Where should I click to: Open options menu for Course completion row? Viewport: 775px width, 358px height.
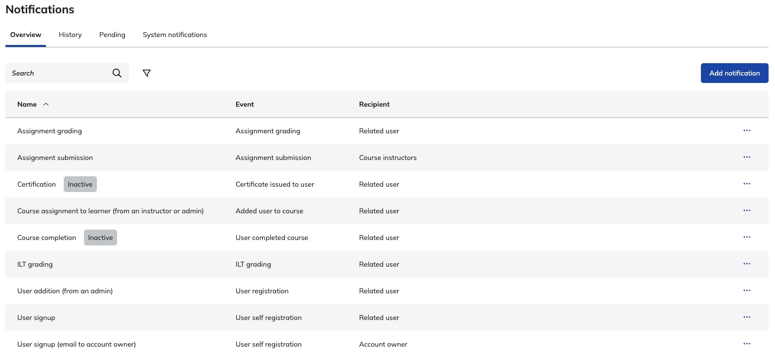[747, 237]
